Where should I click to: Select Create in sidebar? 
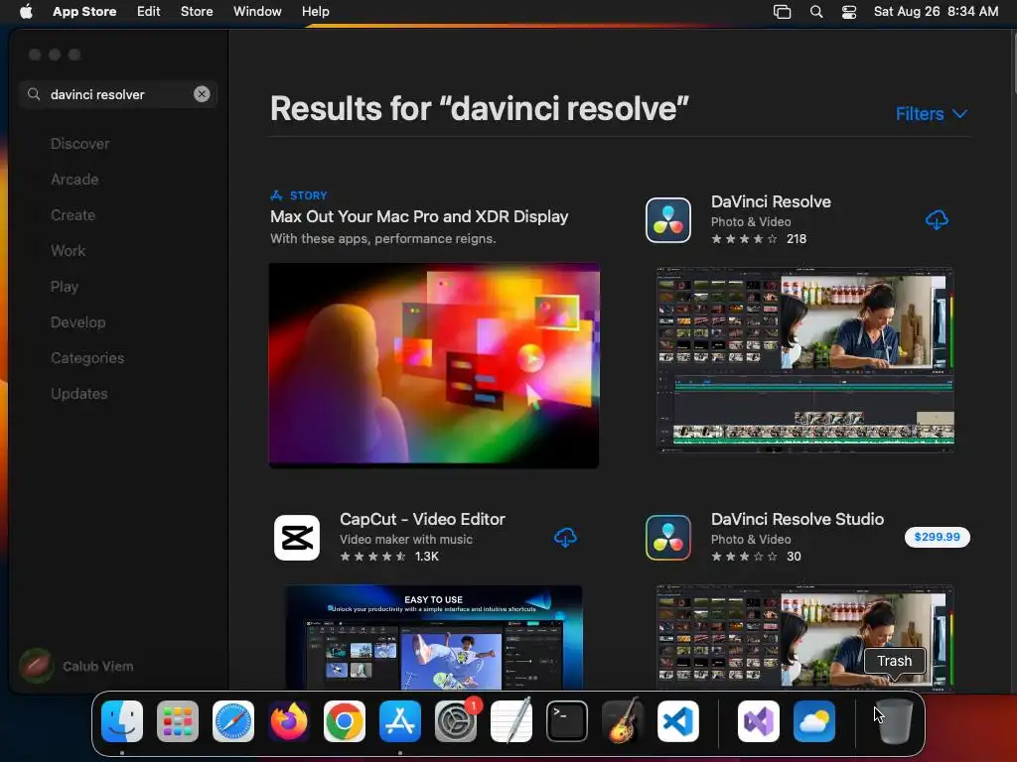[x=73, y=215]
